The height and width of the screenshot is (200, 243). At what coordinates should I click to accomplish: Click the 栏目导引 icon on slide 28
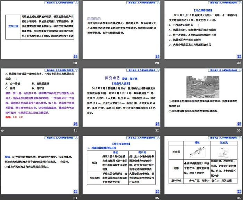[75, 56]
